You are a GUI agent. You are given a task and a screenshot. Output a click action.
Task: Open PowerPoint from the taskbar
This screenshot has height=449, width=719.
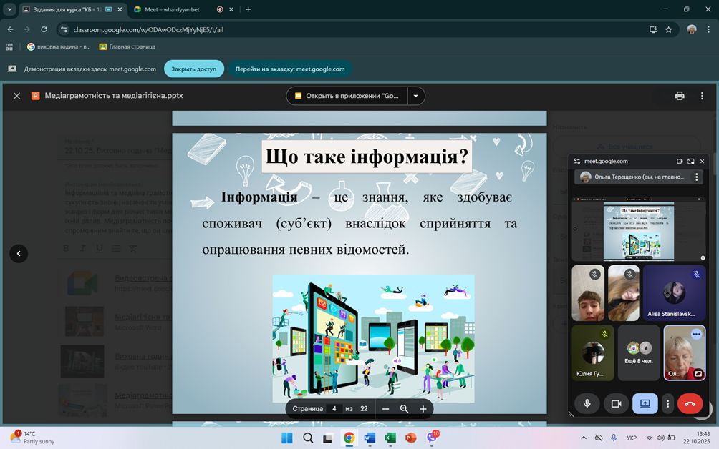coord(411,438)
